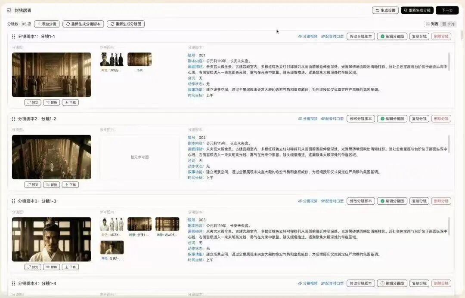The height and width of the screenshot is (298, 465).
Task: Switch to 卡片 card view
Action: tap(448, 24)
